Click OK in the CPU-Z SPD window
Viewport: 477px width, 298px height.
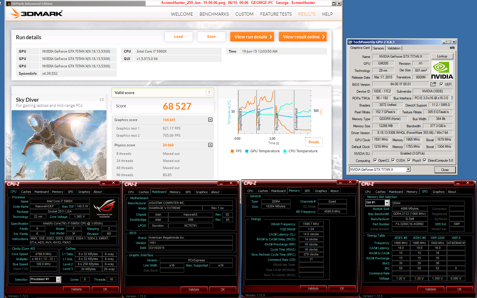pos(459,289)
